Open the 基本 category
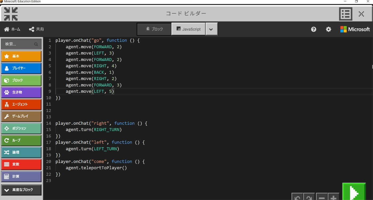This screenshot has height=200, width=373. click(21, 56)
